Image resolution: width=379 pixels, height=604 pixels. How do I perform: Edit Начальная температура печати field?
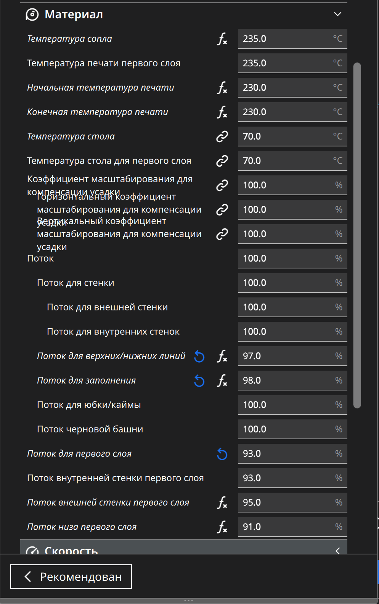click(x=293, y=88)
